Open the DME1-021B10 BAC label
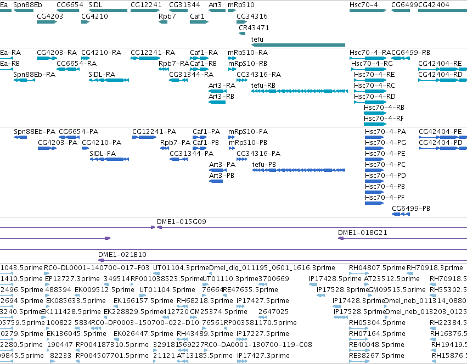The height and width of the screenshot is (364, 467). (x=122, y=255)
